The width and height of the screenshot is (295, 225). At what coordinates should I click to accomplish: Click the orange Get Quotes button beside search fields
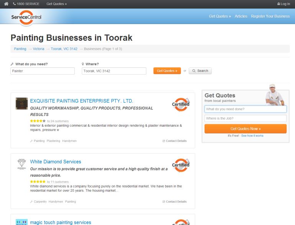pos(167,71)
